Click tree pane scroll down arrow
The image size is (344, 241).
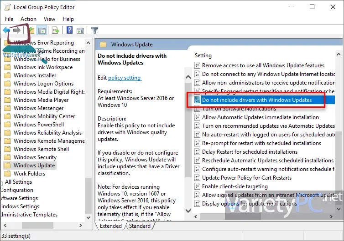coord(88,218)
